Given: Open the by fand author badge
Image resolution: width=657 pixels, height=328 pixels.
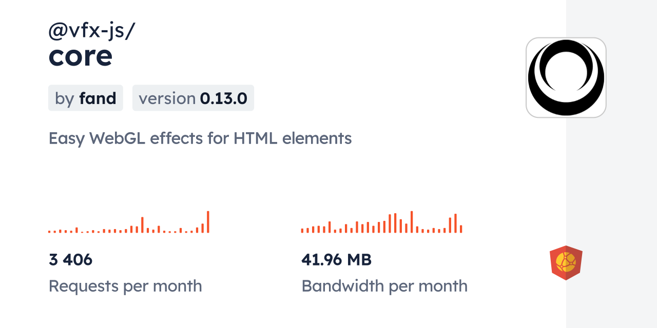Looking at the screenshot, I should click(86, 98).
